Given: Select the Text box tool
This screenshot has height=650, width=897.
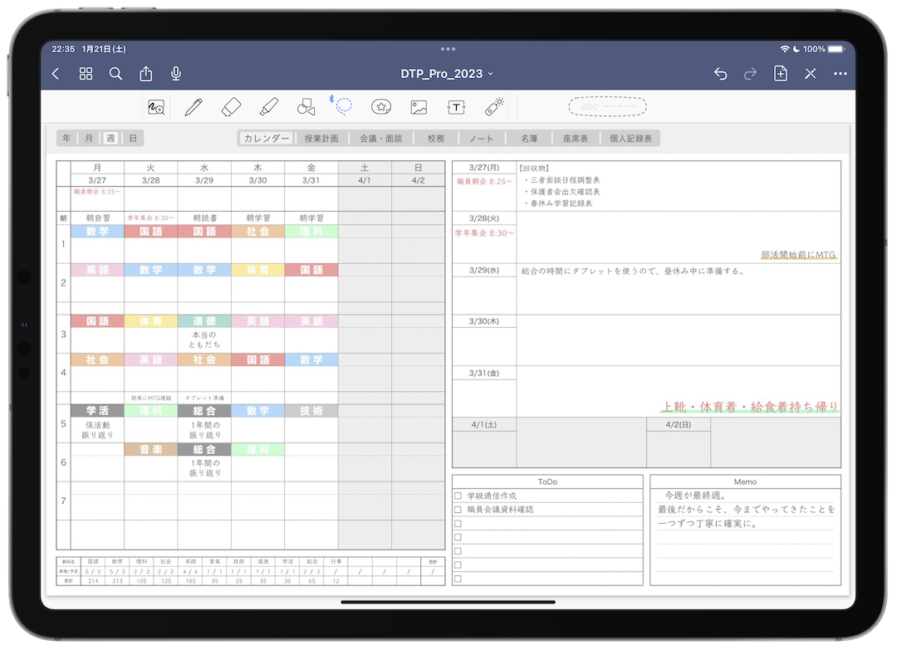Looking at the screenshot, I should coord(456,106).
